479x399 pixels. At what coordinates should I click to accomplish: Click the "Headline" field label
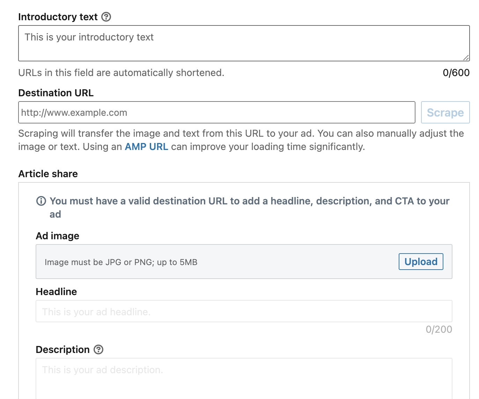coord(56,292)
